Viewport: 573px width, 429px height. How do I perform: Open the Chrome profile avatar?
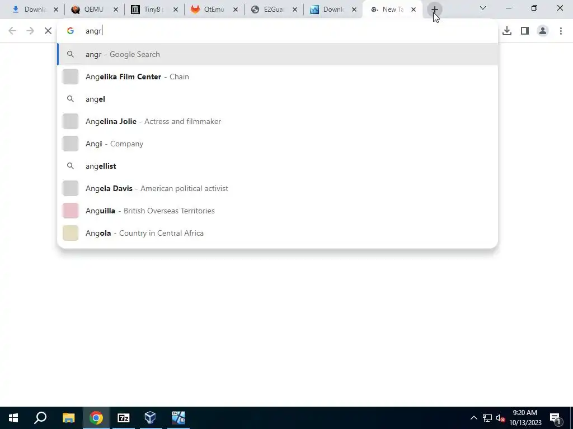pyautogui.click(x=543, y=31)
